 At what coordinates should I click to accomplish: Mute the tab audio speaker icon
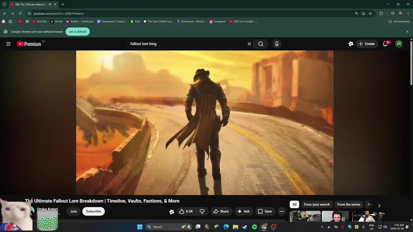click(50, 5)
